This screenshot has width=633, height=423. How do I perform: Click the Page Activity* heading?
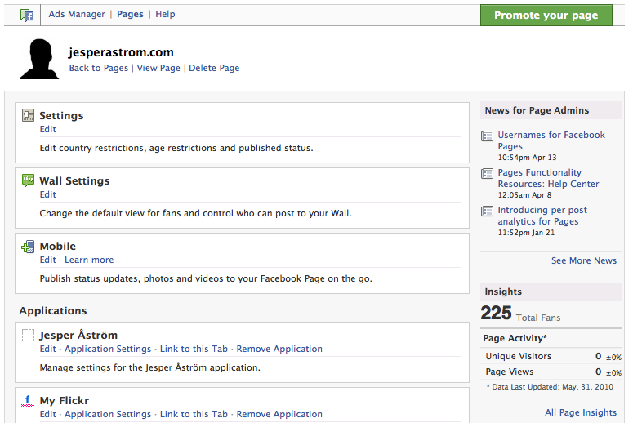tap(515, 338)
